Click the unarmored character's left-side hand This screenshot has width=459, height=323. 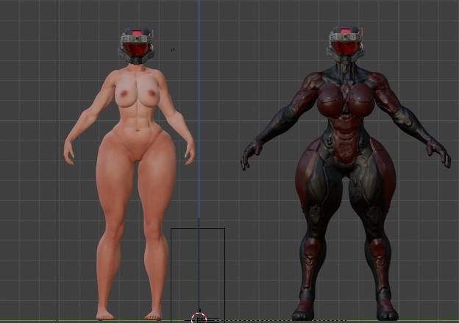tap(72, 149)
